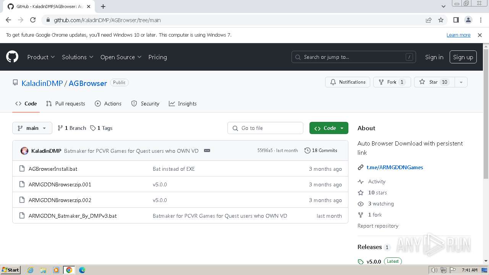Image resolution: width=489 pixels, height=275 pixels.
Task: Click the Notifications button
Action: [348, 82]
